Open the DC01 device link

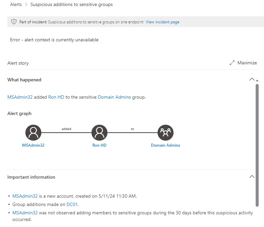72,204
